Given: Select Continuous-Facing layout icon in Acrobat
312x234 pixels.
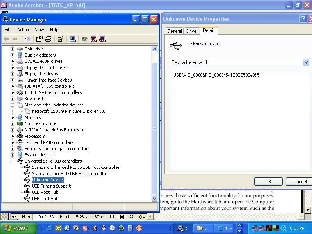Looking at the screenshot, I should click(131, 217).
